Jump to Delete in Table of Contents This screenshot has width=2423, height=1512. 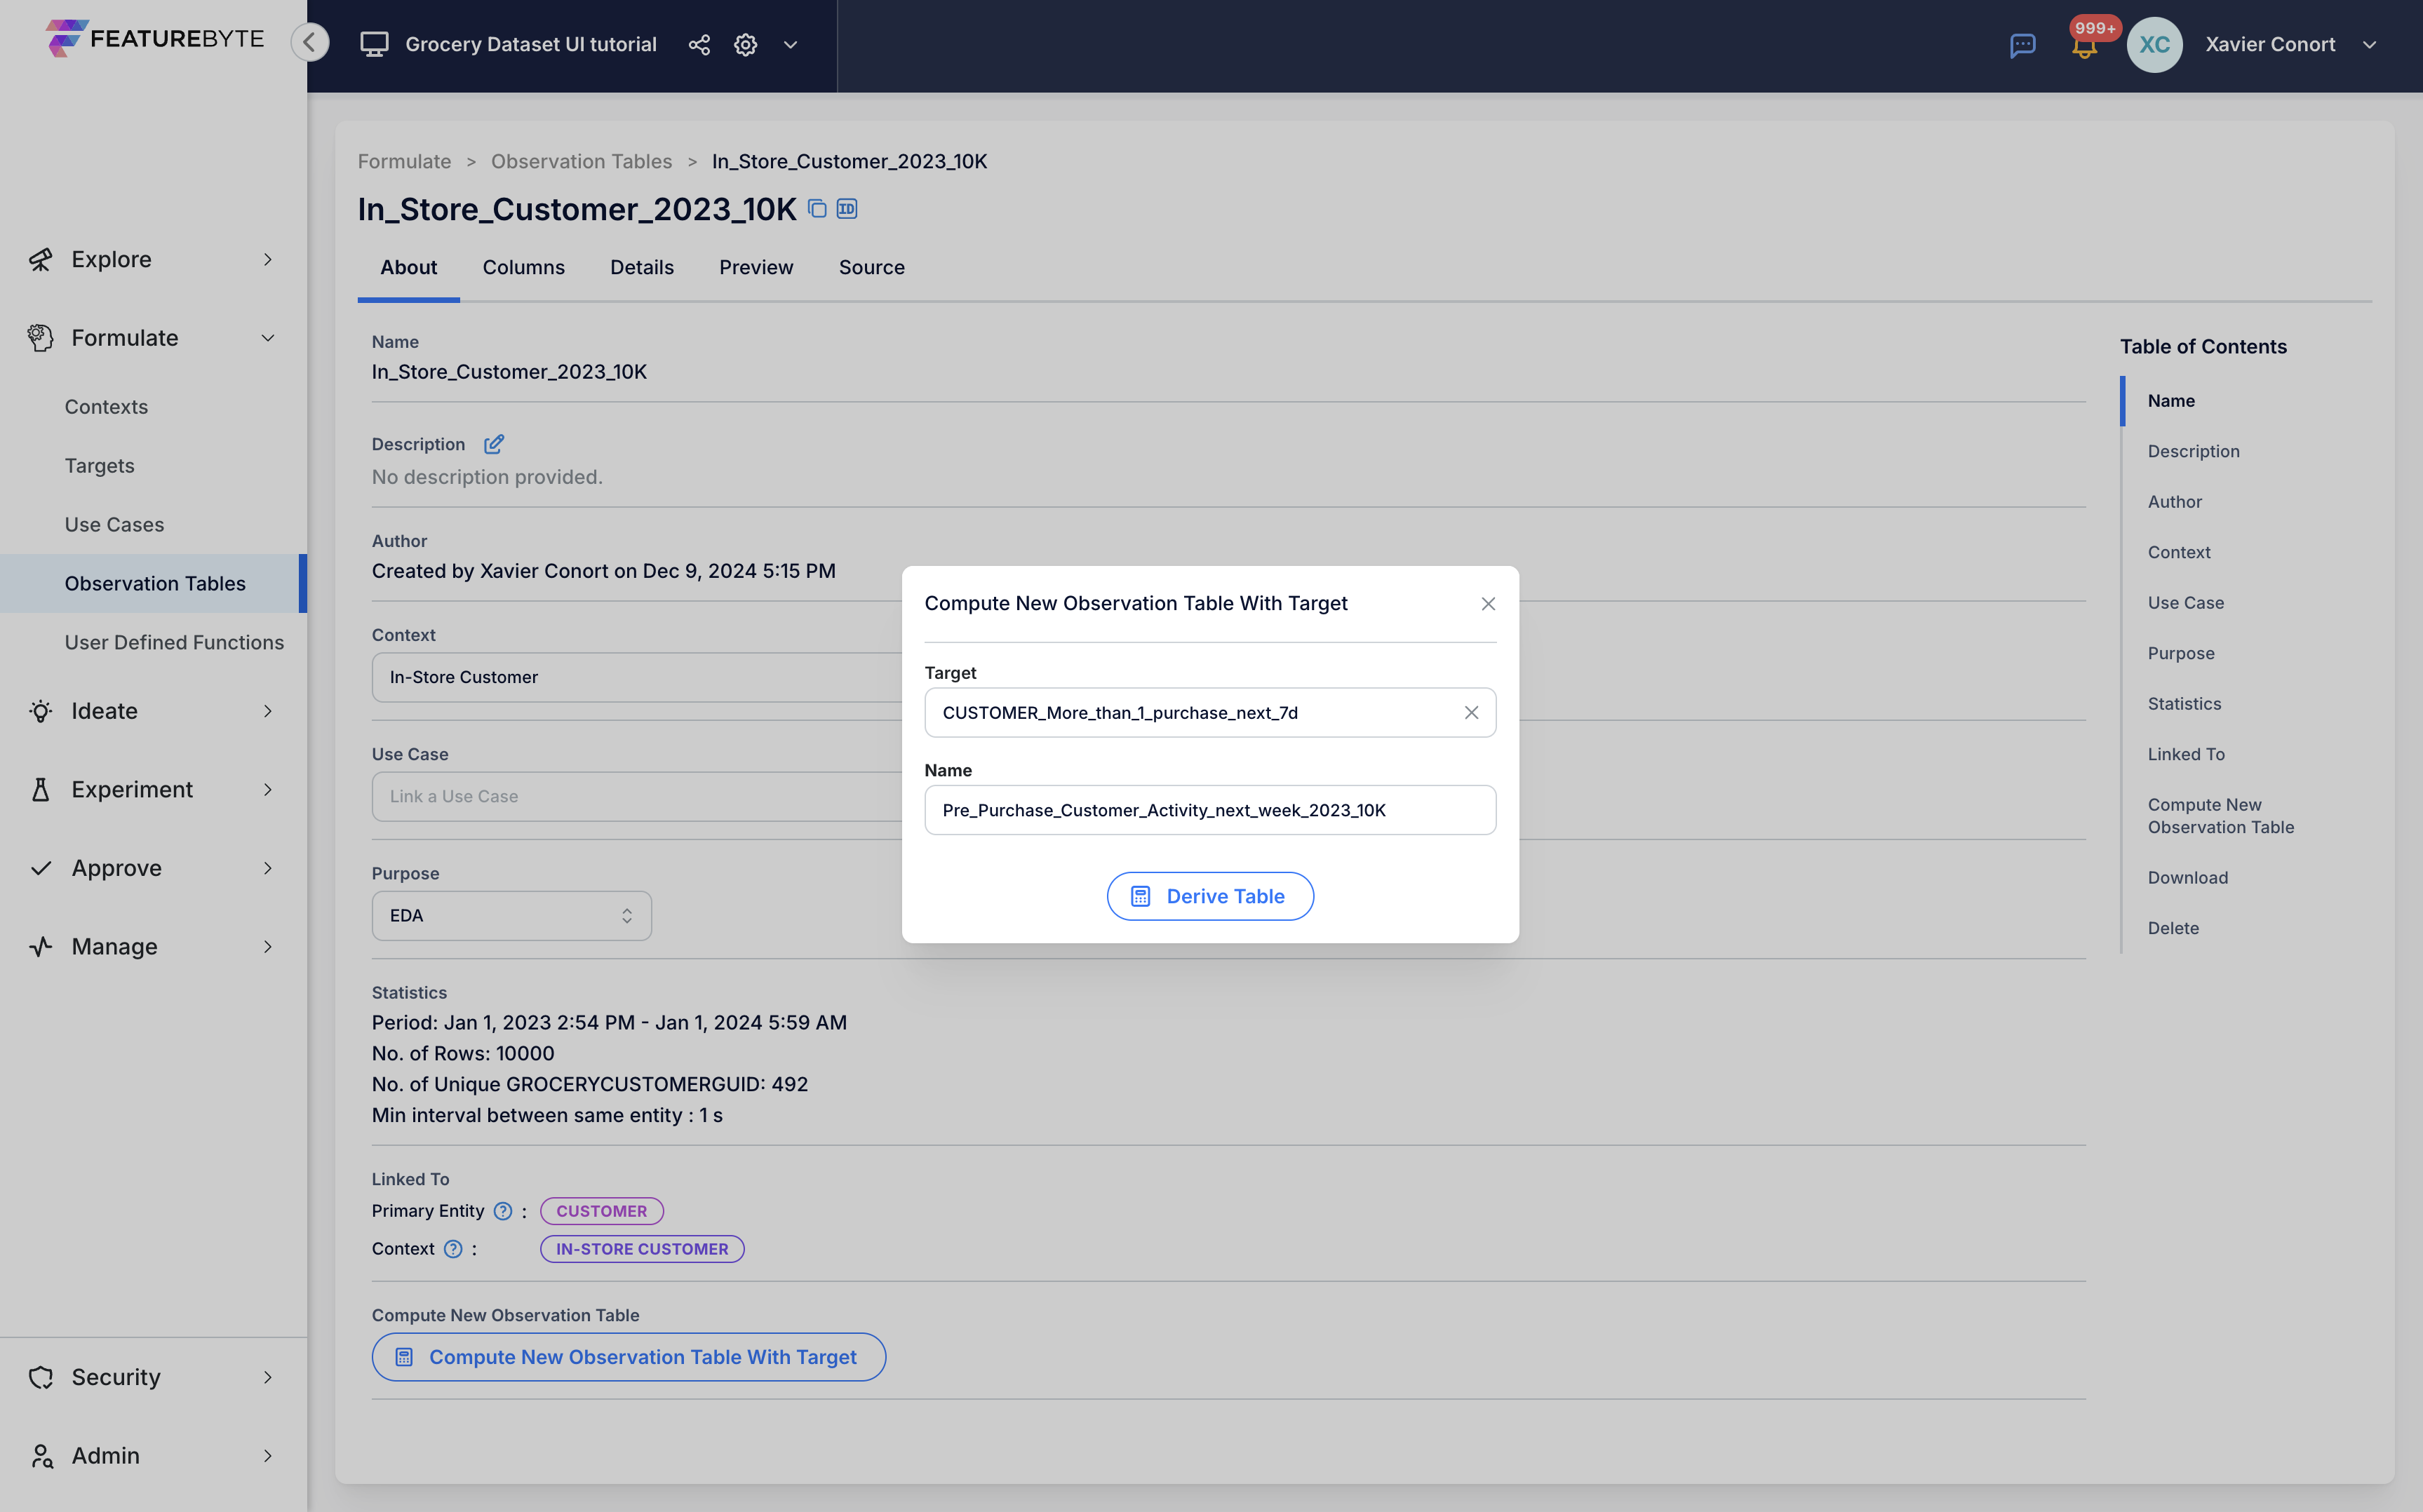2173,928
